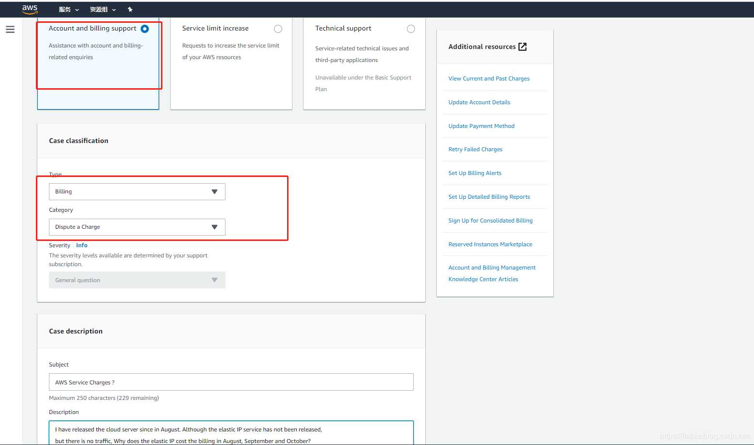Select Account and billing support radio button
This screenshot has height=445, width=754.
[144, 29]
